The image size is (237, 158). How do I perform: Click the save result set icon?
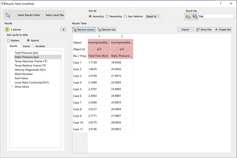(x=195, y=16)
